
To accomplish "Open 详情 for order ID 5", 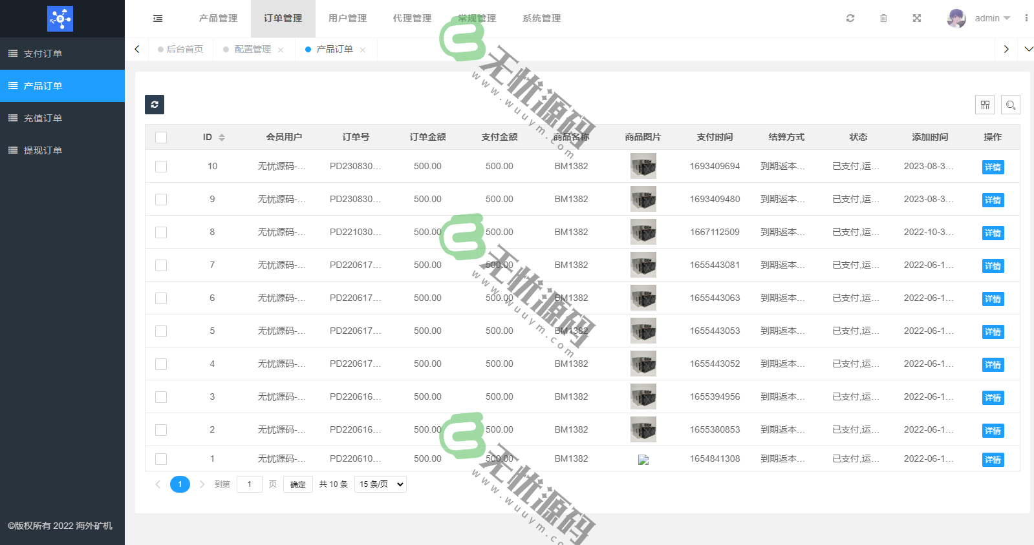I will tap(993, 332).
